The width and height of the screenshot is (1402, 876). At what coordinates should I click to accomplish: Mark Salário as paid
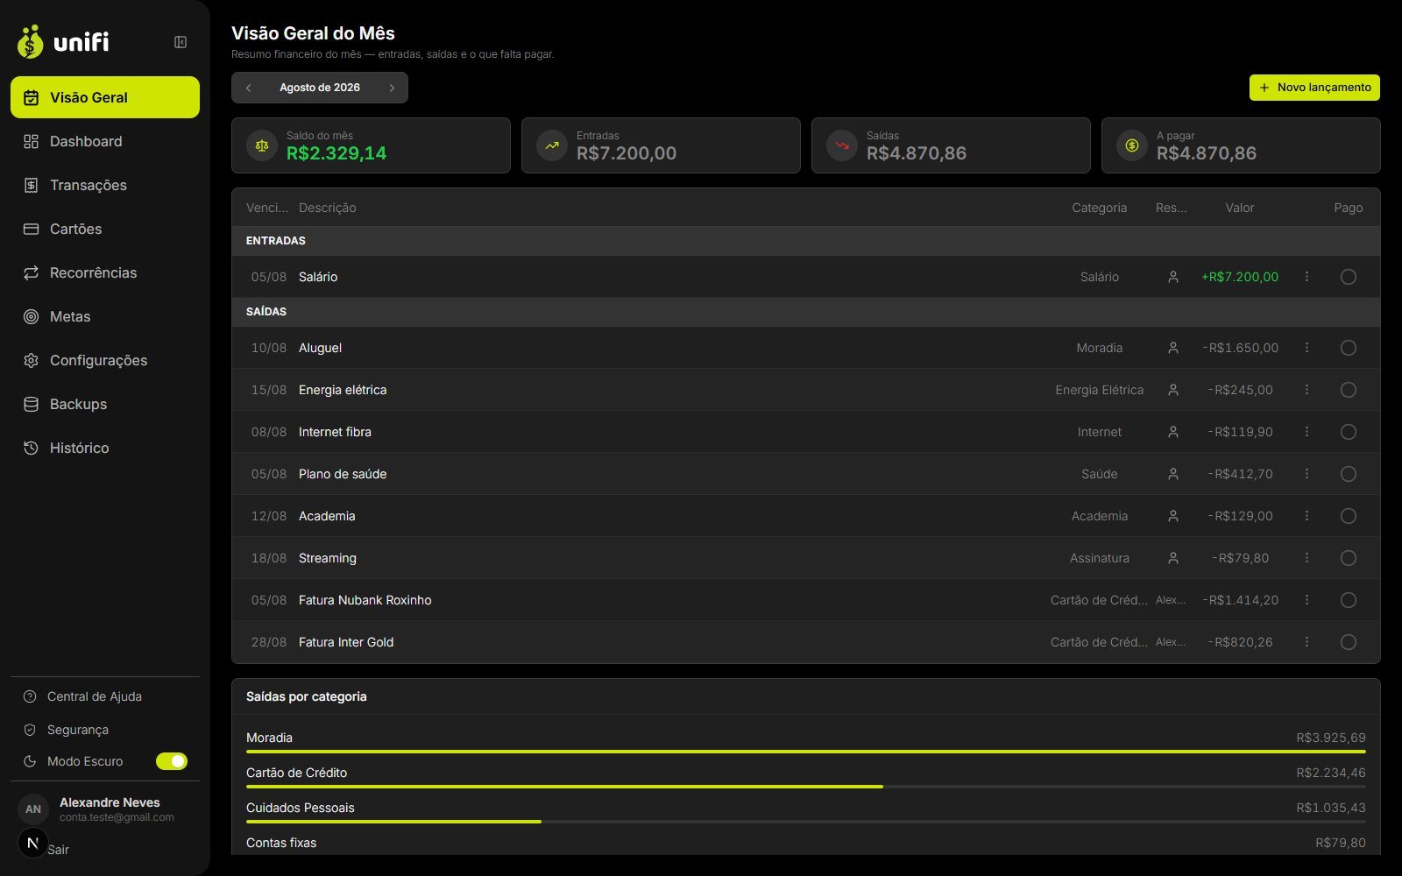(1349, 277)
